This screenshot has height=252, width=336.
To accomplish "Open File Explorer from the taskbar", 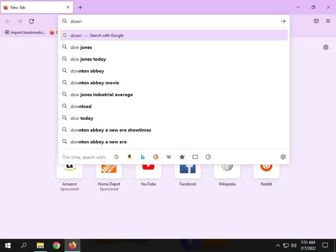I will coord(40,245).
